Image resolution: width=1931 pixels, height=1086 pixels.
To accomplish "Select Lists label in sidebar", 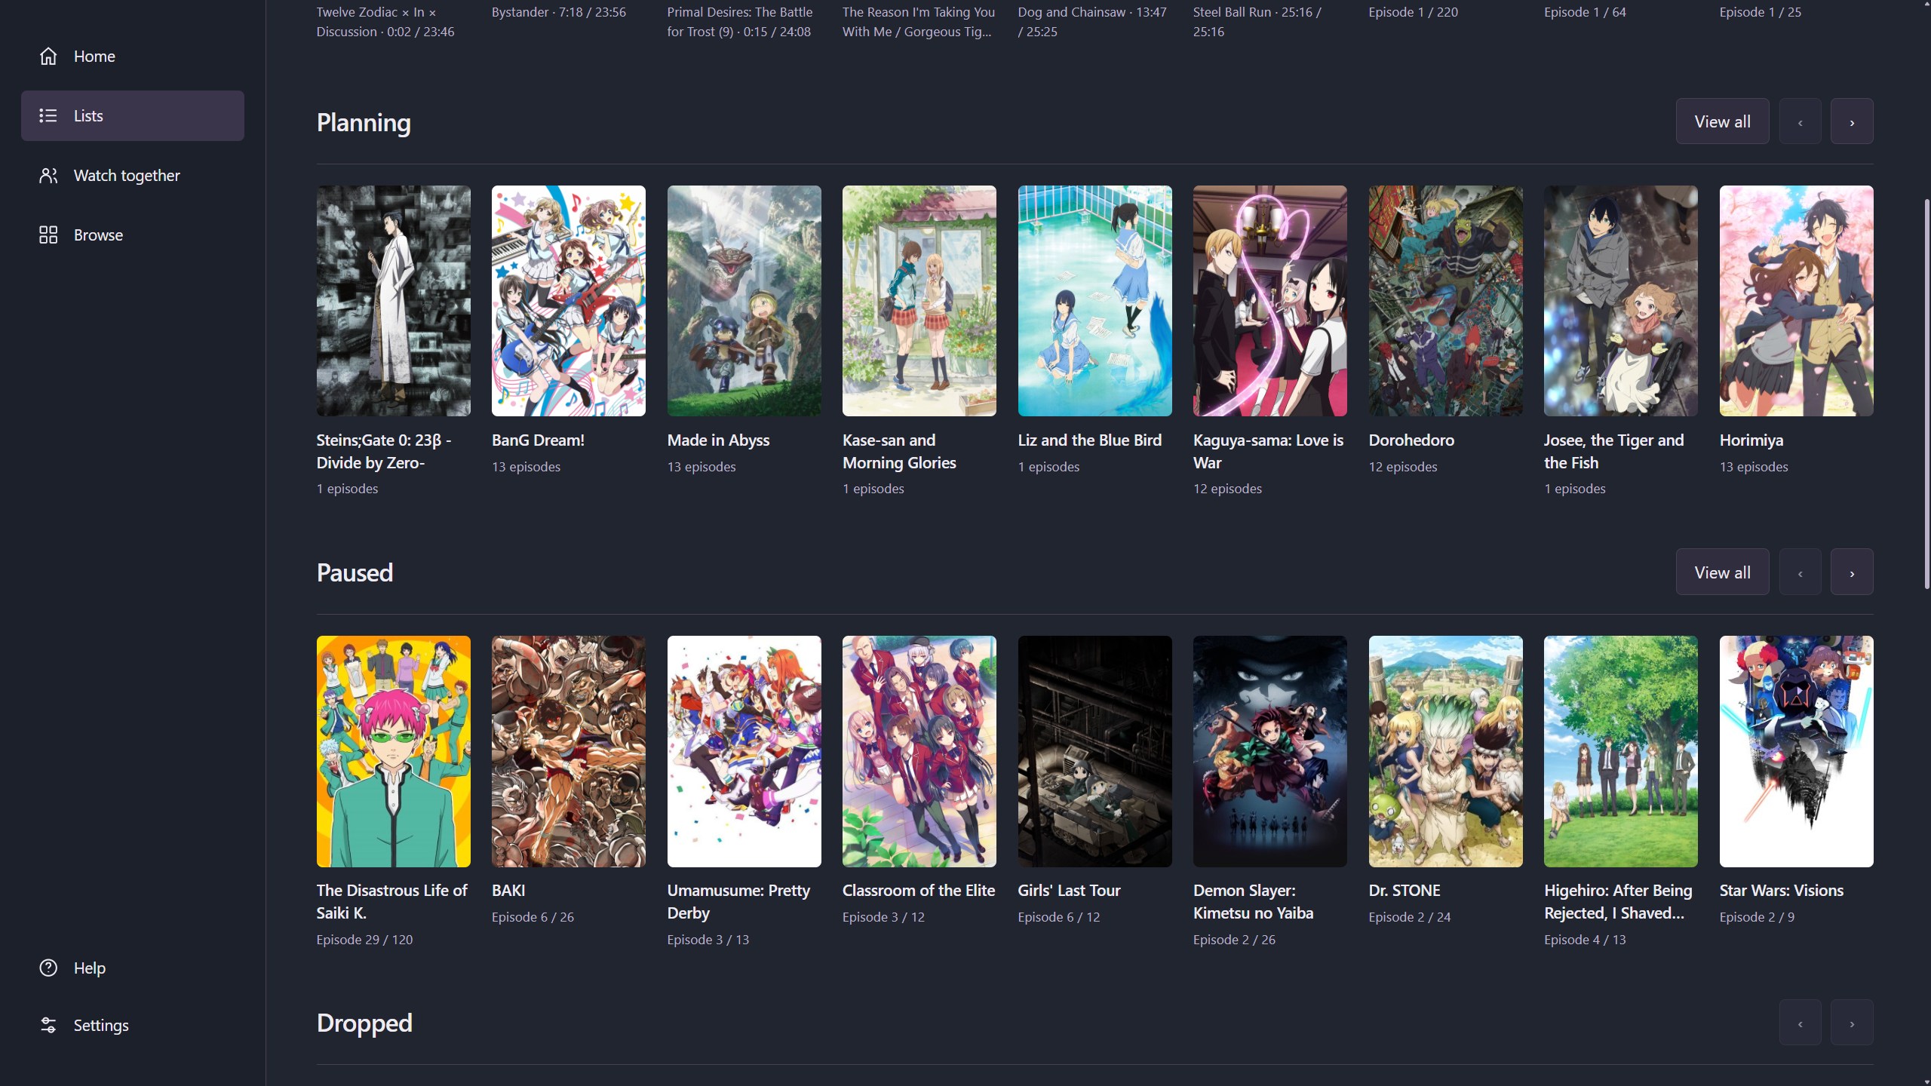I will pyautogui.click(x=88, y=115).
